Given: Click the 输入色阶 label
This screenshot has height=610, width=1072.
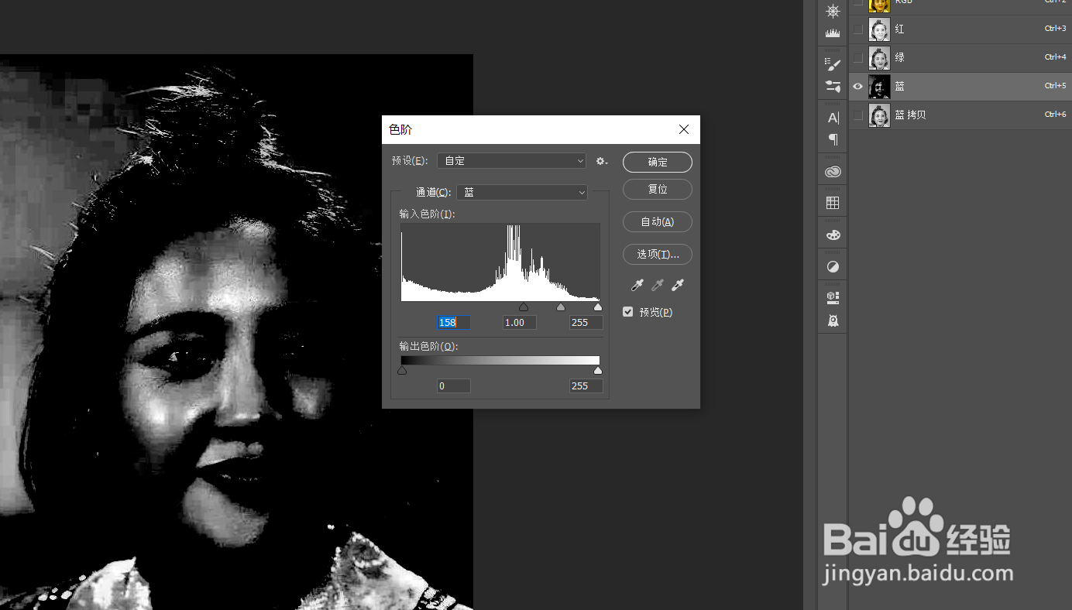Looking at the screenshot, I should (x=427, y=214).
